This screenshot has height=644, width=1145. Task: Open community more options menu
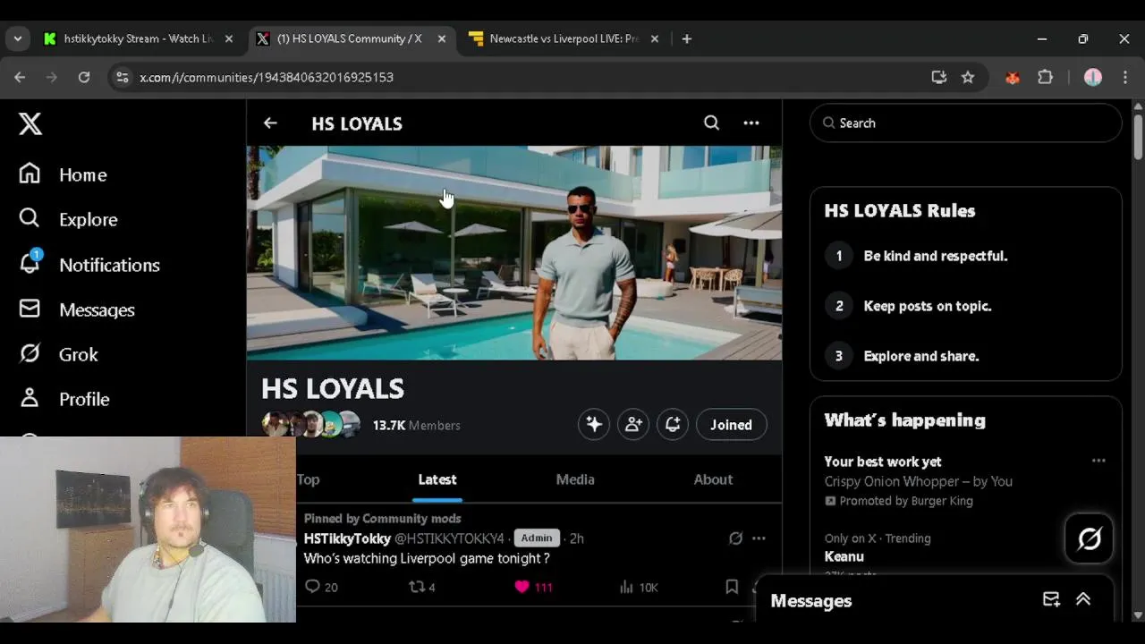pyautogui.click(x=751, y=123)
